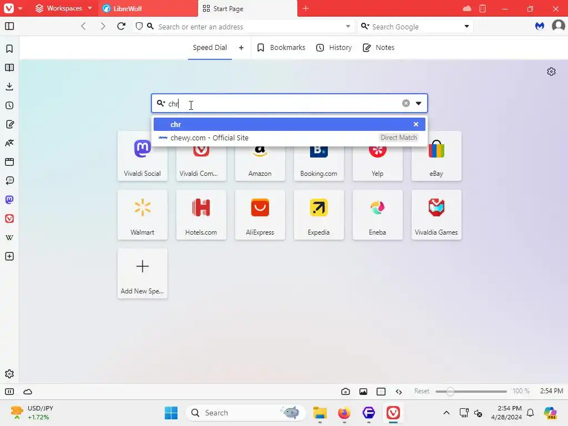Viewport: 568px width, 426px height.
Task: Open Vivaldia Games speed dial
Action: point(436,215)
